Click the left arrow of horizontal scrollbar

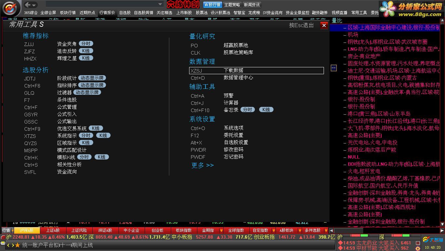[x=331, y=230]
